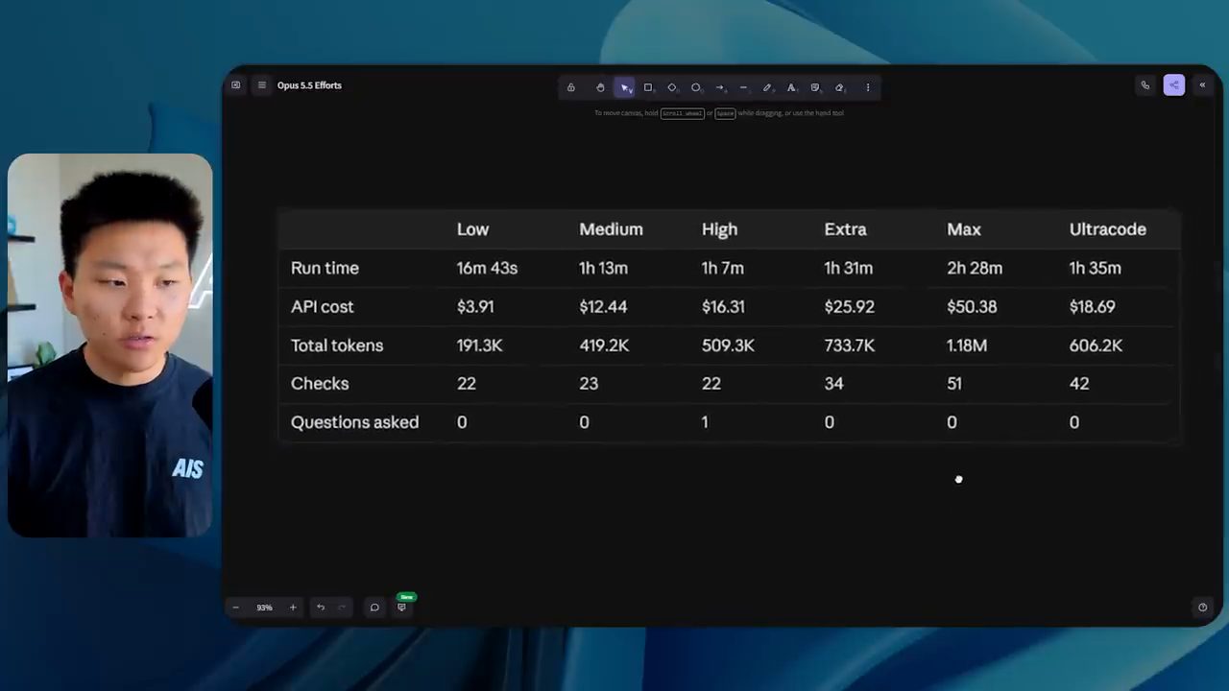Open the purple Share button
Viewport: 1229px width, 691px height.
(1173, 85)
